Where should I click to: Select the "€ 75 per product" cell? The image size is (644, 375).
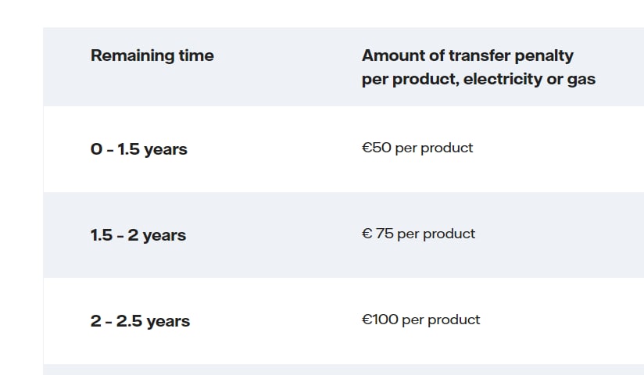[418, 234]
